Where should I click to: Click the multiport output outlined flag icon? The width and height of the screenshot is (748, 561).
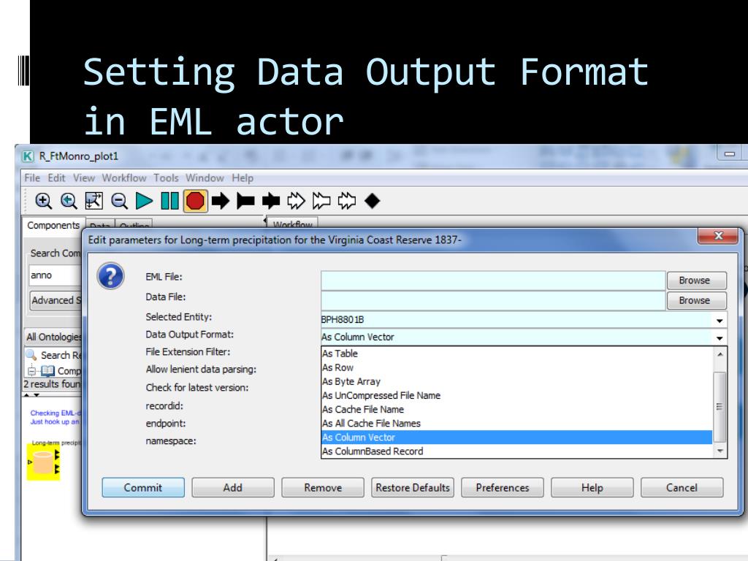click(x=321, y=201)
